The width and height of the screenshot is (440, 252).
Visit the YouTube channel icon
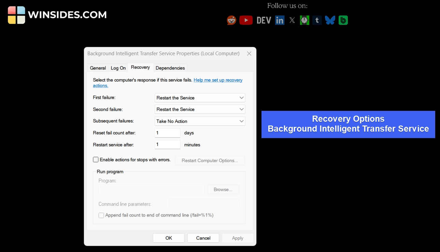click(x=246, y=20)
